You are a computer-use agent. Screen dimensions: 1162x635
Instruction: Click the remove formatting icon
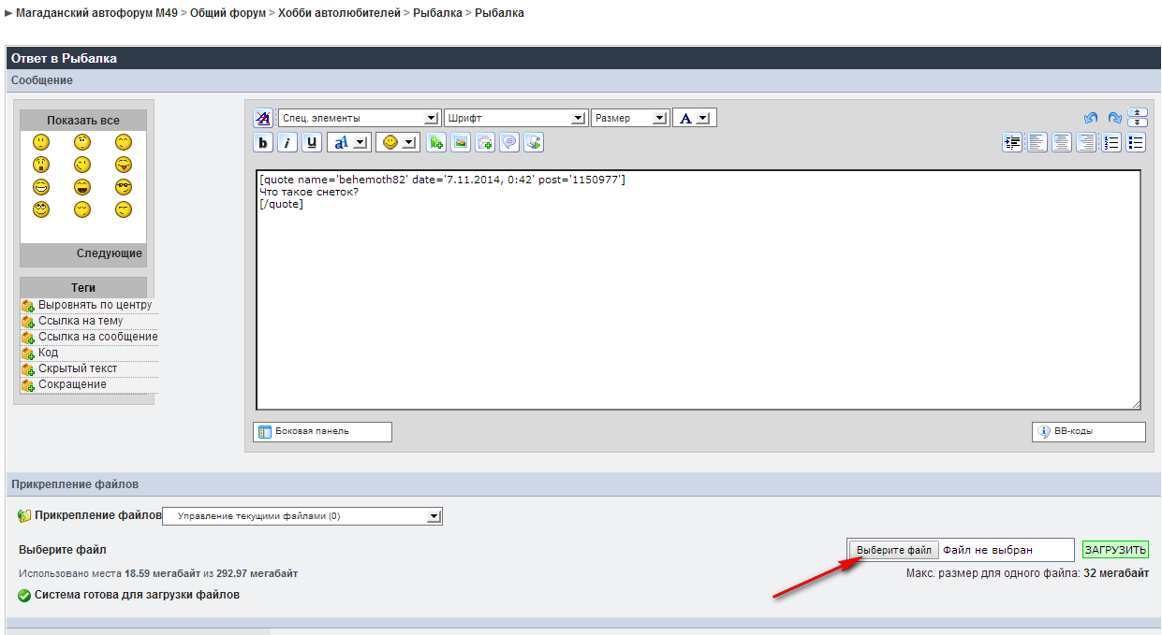[x=263, y=119]
